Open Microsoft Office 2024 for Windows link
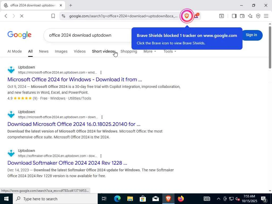Screen dimensions: 272x204 75,79
